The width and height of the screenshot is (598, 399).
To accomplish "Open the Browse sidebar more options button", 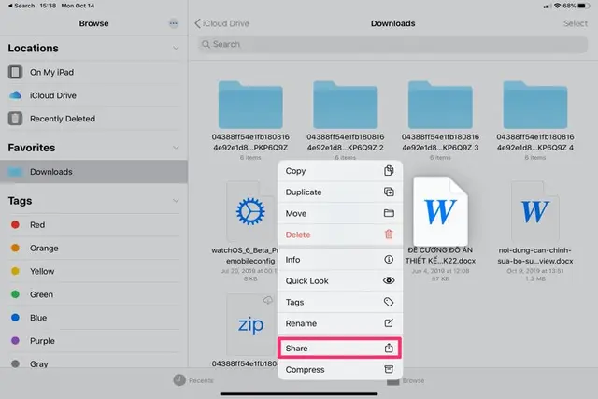I will pyautogui.click(x=174, y=23).
